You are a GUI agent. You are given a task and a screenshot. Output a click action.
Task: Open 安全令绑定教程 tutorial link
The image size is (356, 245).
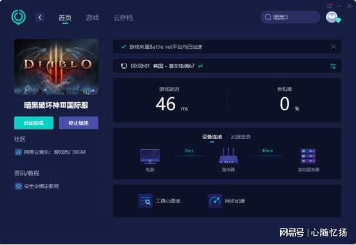coord(42,186)
